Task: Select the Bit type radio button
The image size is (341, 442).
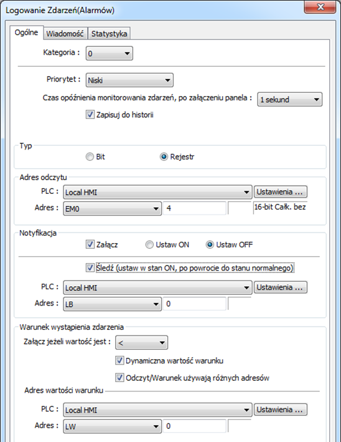Action: point(90,156)
